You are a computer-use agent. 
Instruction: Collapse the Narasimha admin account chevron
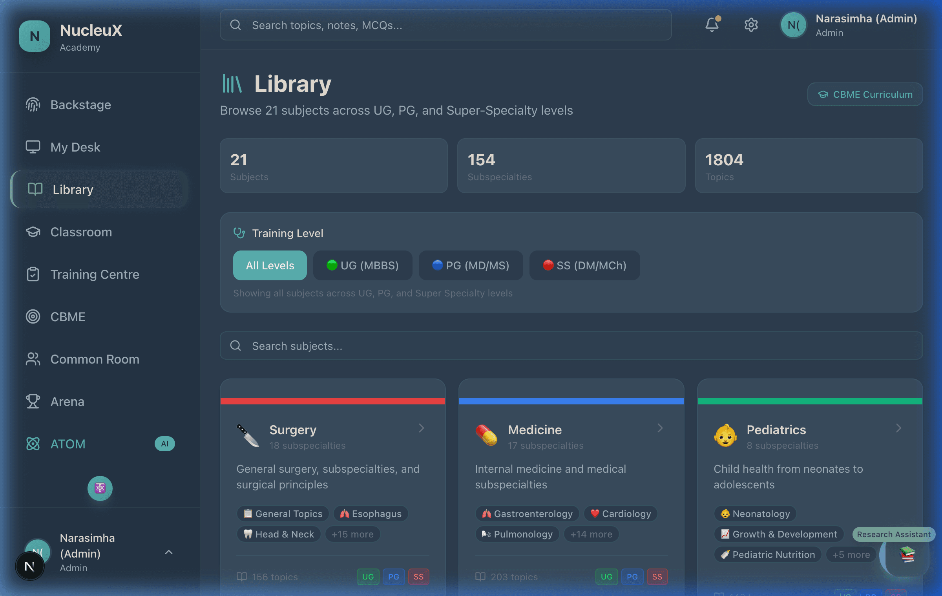tap(169, 552)
